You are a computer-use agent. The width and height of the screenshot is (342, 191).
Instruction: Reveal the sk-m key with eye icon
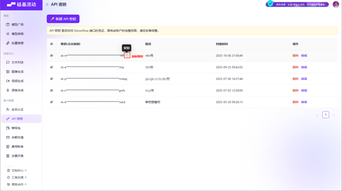52,55
